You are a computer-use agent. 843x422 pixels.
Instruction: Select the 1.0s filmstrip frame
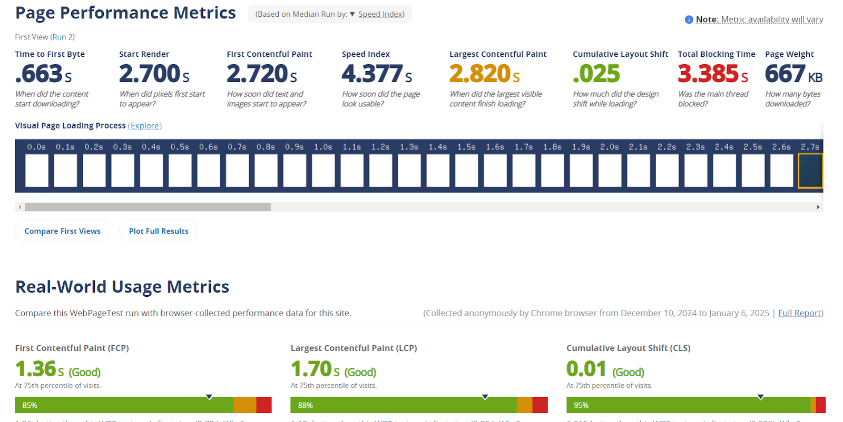[324, 170]
